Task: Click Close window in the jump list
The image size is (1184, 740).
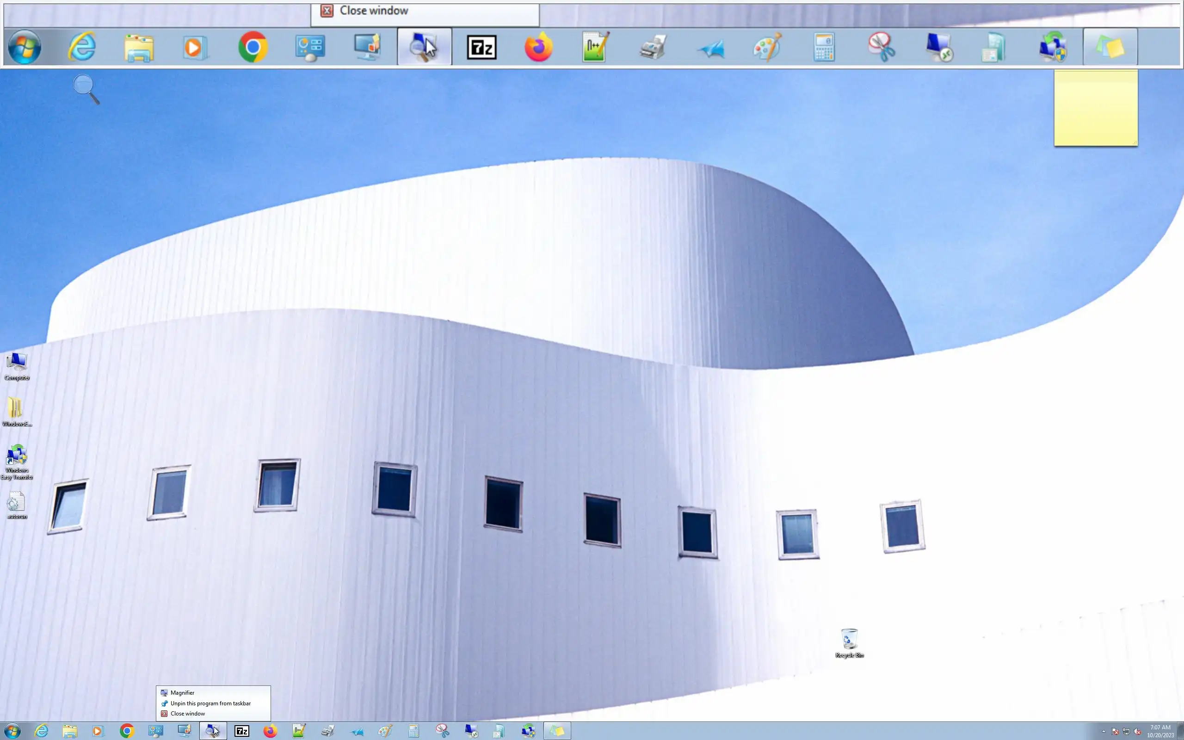Action: 187,714
